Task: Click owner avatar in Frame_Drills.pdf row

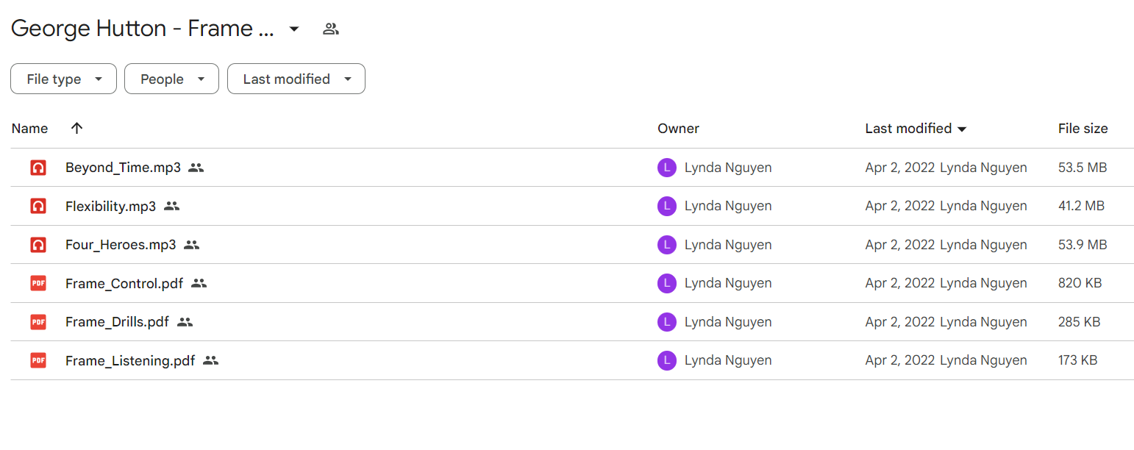Action: coord(666,322)
